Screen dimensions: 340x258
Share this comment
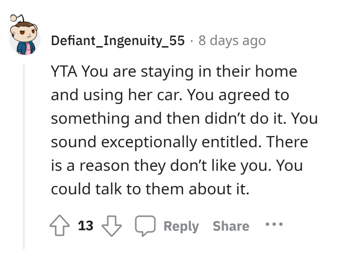click(x=231, y=226)
